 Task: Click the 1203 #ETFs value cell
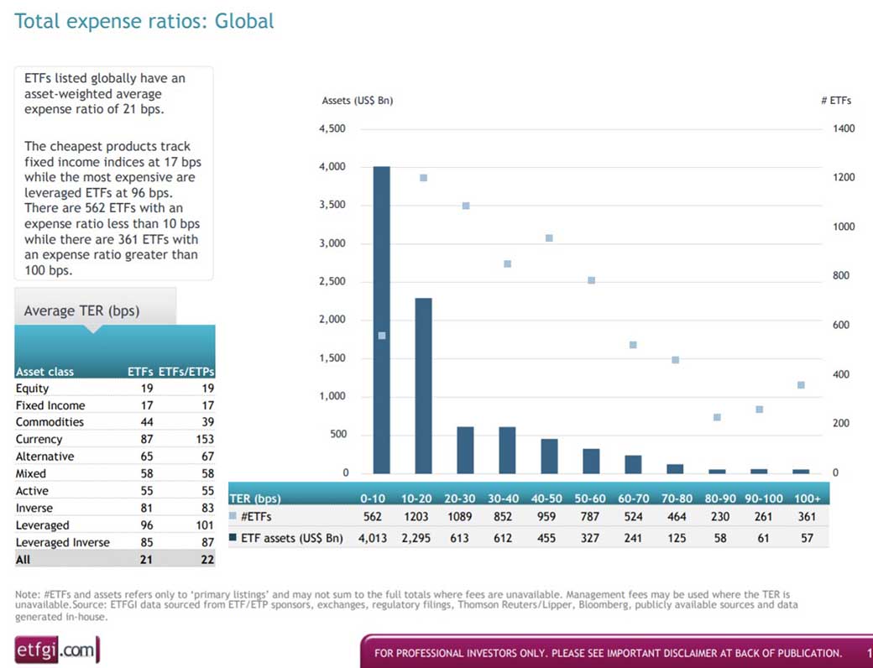pyautogui.click(x=416, y=517)
